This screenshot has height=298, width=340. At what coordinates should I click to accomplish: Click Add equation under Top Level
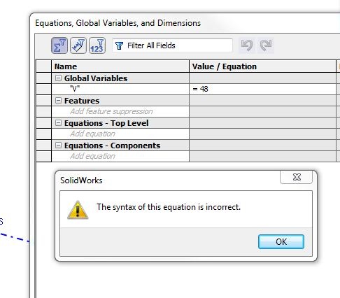tap(120, 134)
